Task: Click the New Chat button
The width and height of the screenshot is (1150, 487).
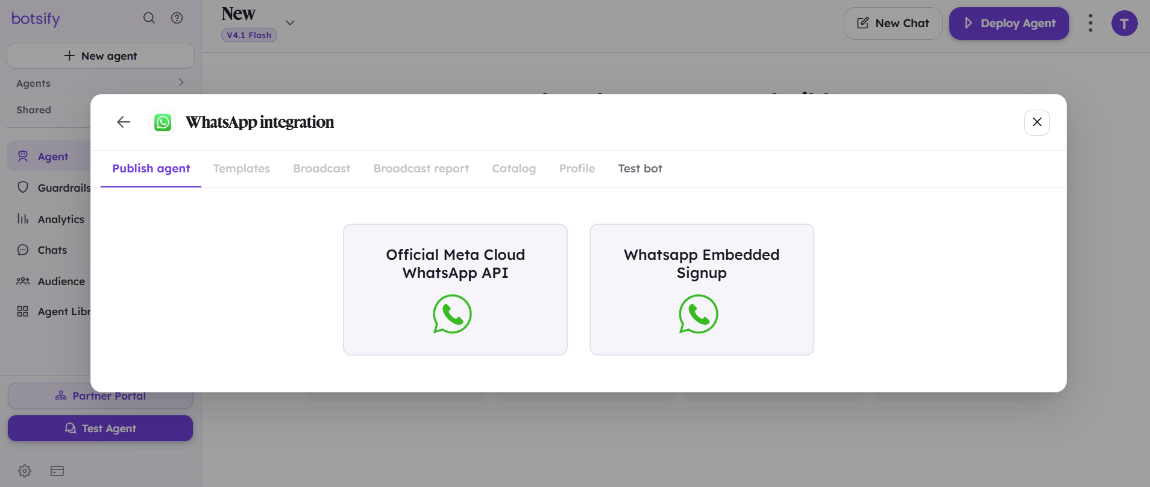Action: click(x=893, y=24)
